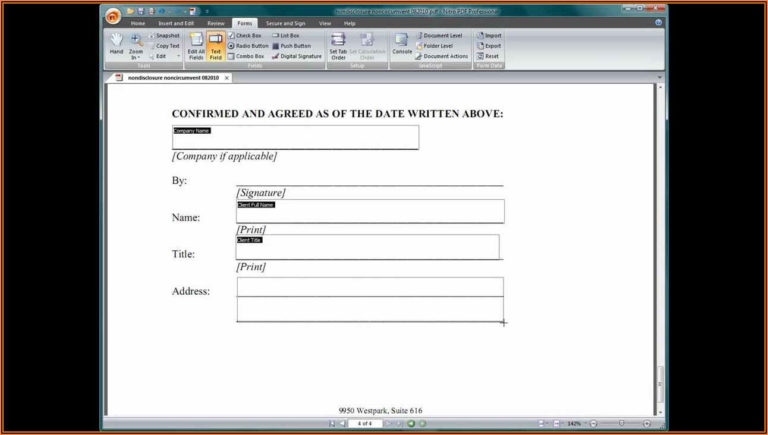Expand the Zoom In dropdown
This screenshot has height=435, width=768.
coord(136,58)
